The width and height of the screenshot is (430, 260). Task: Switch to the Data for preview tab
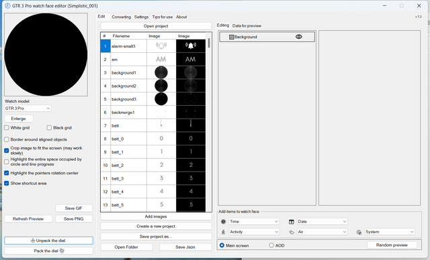[x=247, y=25]
